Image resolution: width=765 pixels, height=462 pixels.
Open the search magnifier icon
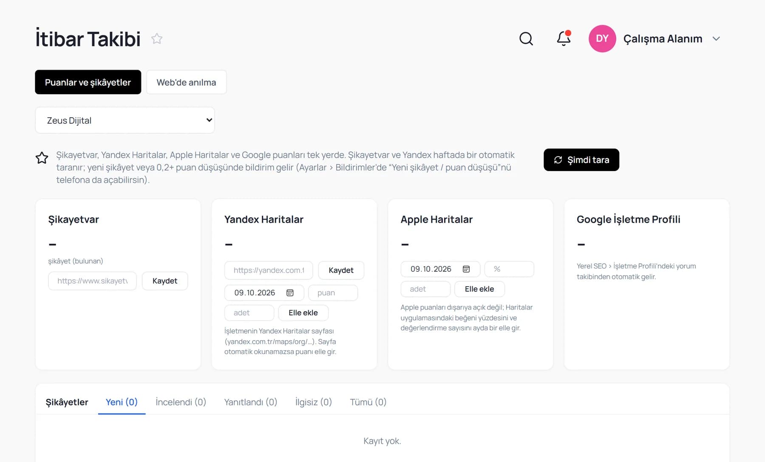pos(526,39)
